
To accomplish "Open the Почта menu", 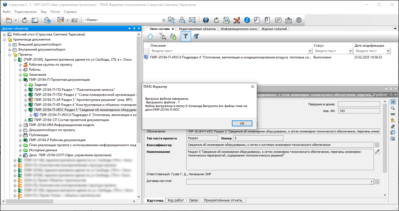I will click(x=55, y=12).
